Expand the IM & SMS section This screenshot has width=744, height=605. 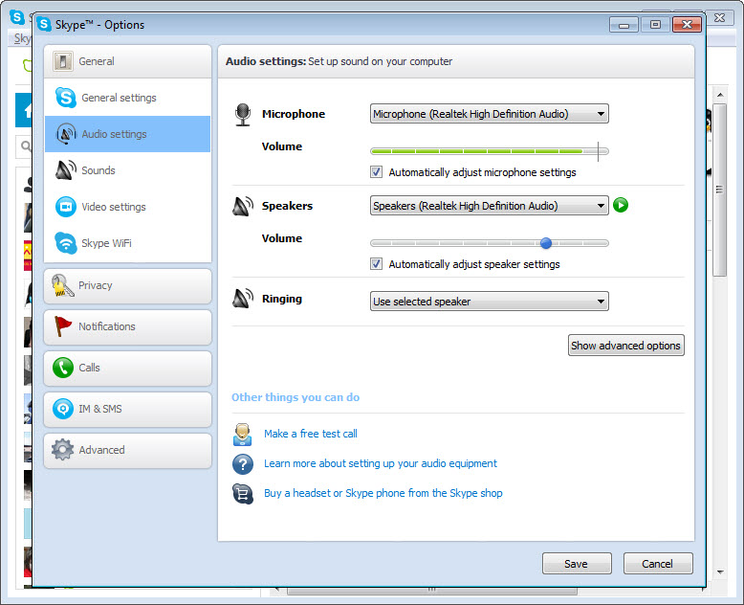pyautogui.click(x=127, y=410)
